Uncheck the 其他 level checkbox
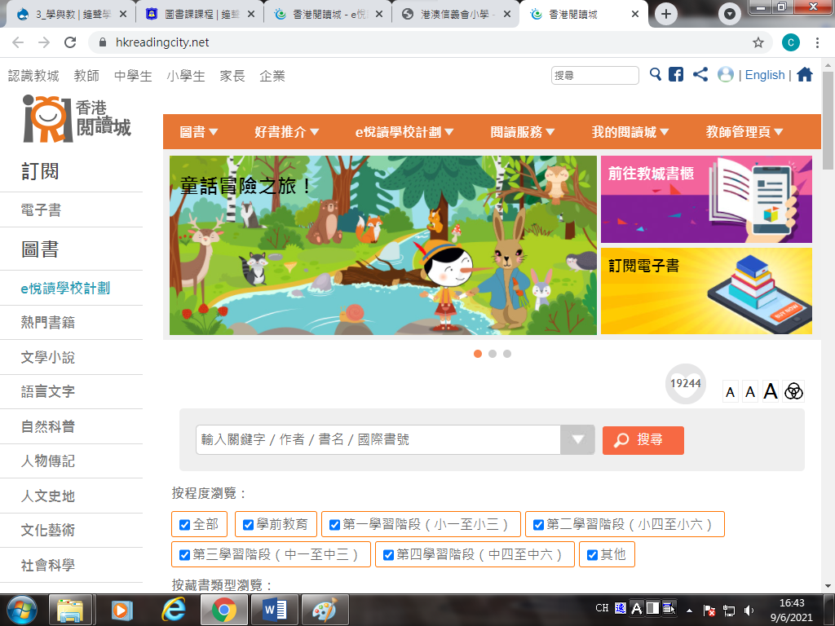This screenshot has width=835, height=626. [x=592, y=554]
